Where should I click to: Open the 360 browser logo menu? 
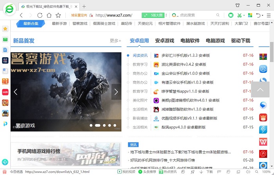(9, 9)
